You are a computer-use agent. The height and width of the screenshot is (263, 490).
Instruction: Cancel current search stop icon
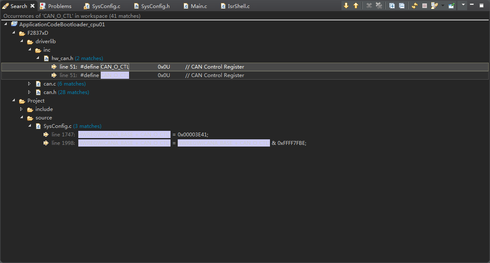click(424, 6)
